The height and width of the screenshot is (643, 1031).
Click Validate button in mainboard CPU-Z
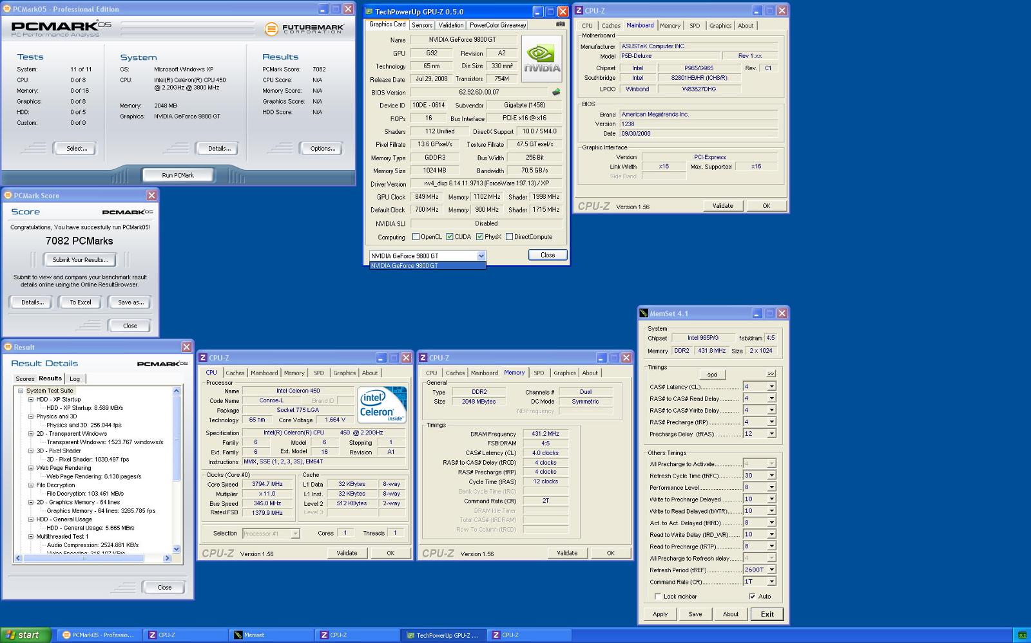tap(723, 206)
